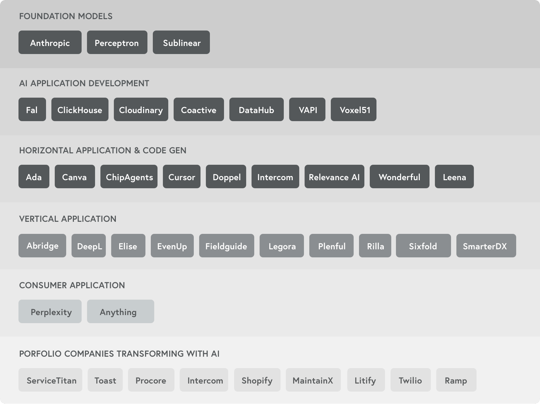The height and width of the screenshot is (404, 540).
Task: Select the Plenful chip
Action: (331, 246)
